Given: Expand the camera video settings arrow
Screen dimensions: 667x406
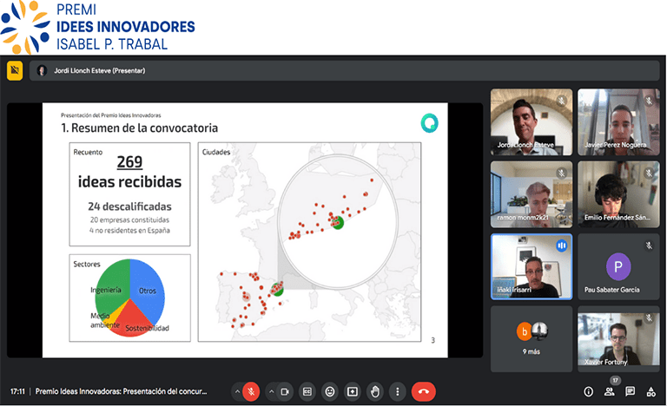Looking at the screenshot, I should 271,391.
